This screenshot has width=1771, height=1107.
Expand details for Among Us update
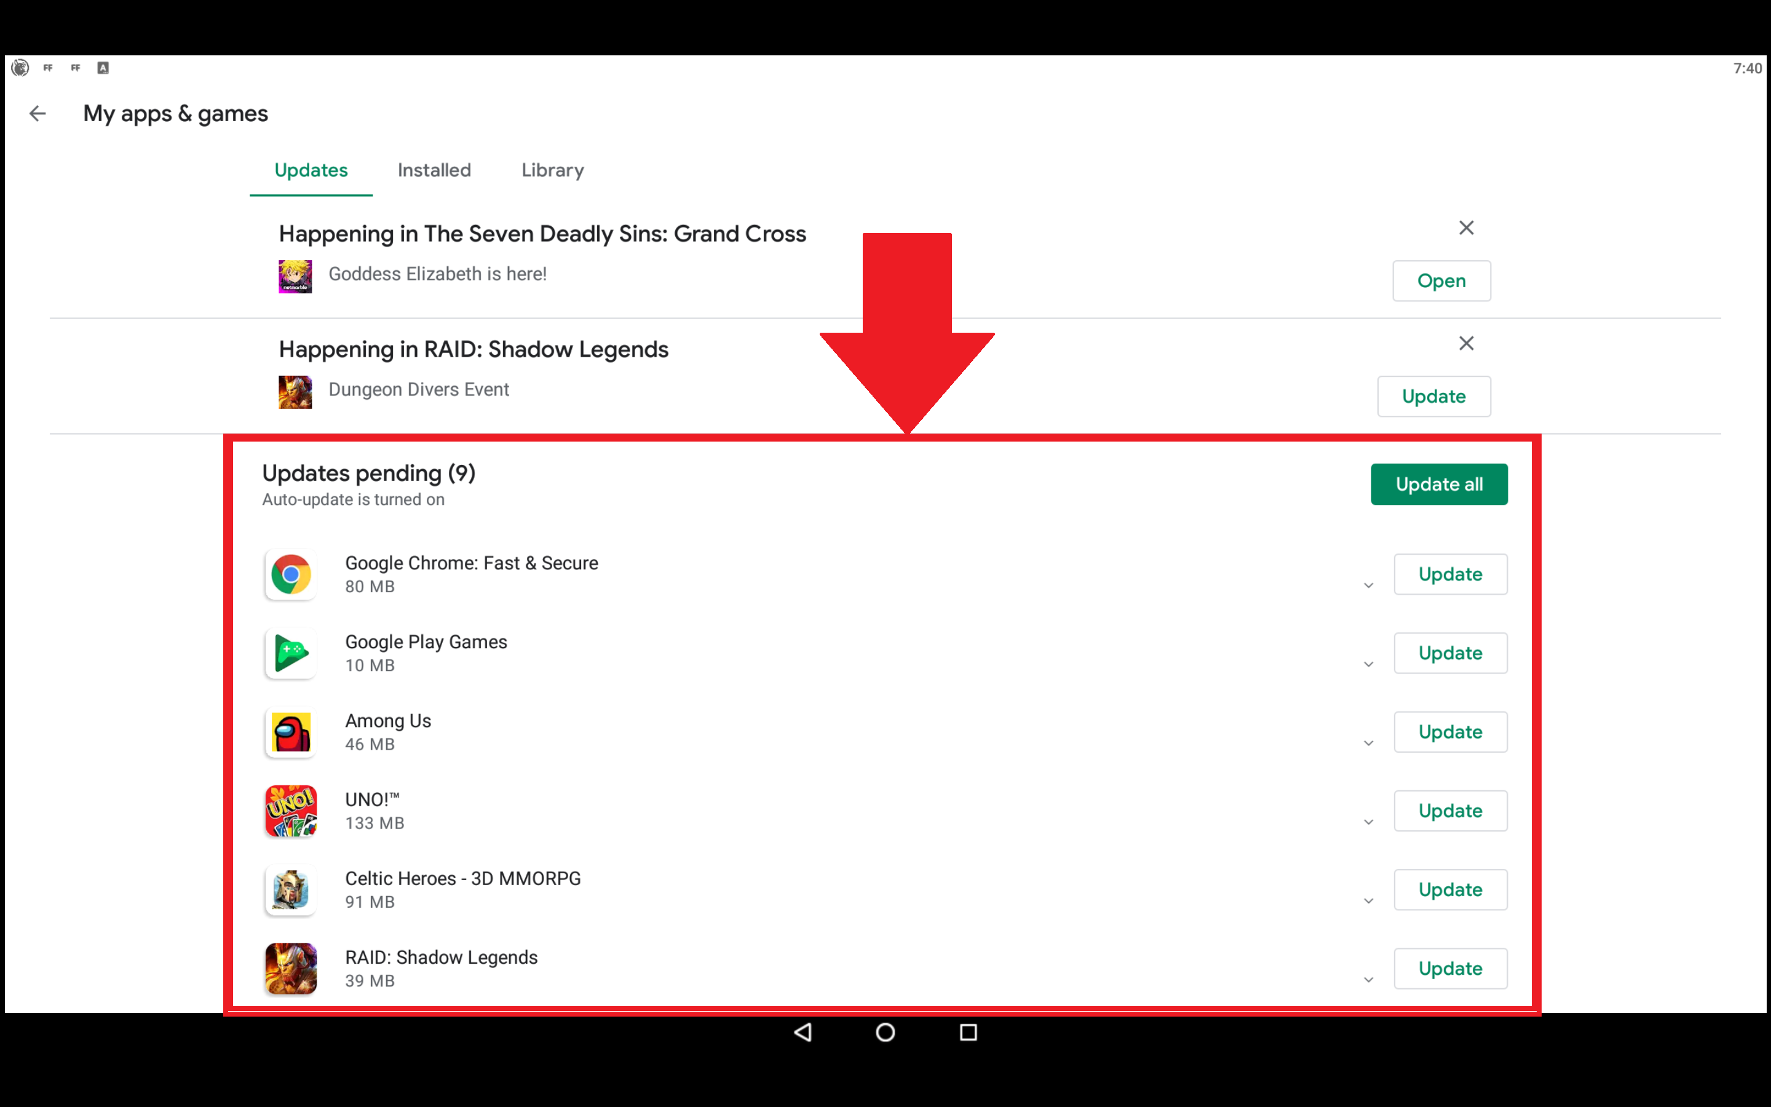[1368, 744]
